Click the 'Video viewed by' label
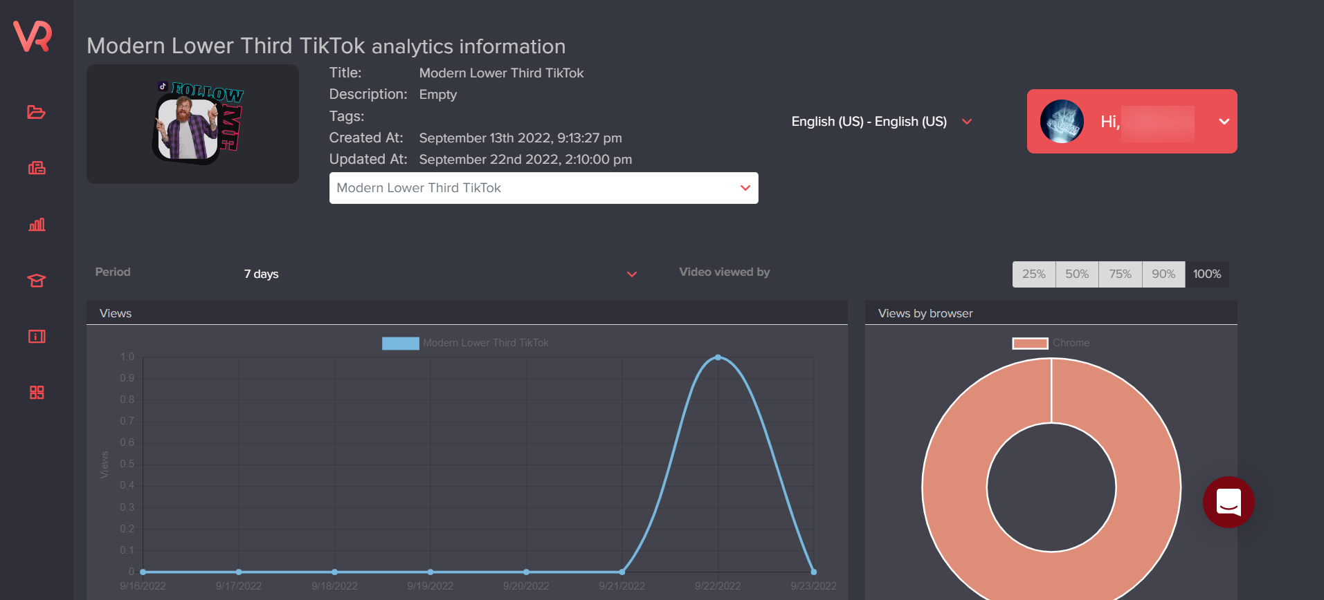 [x=725, y=272]
